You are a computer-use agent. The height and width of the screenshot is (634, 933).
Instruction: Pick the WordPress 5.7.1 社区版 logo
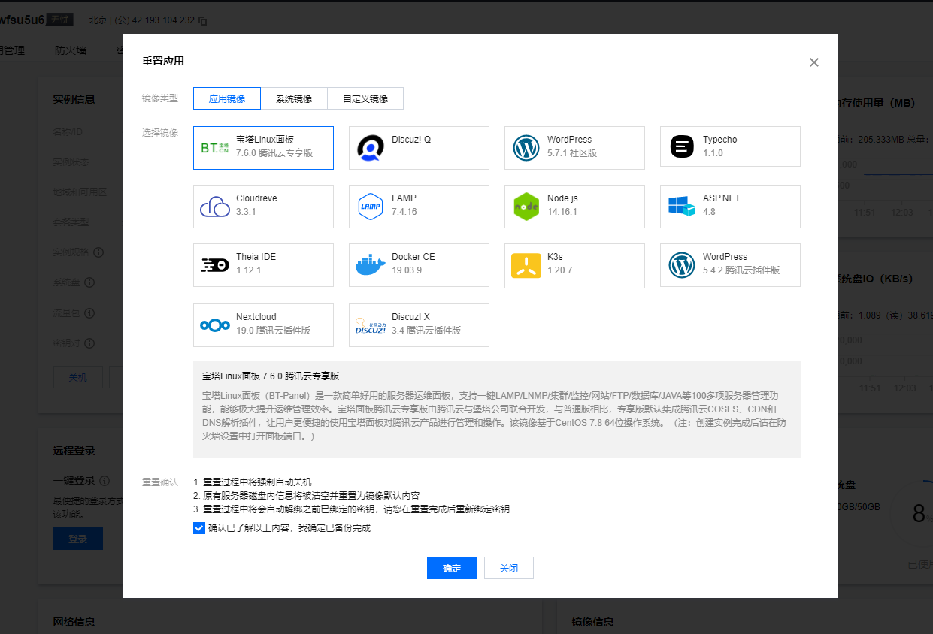(x=526, y=148)
